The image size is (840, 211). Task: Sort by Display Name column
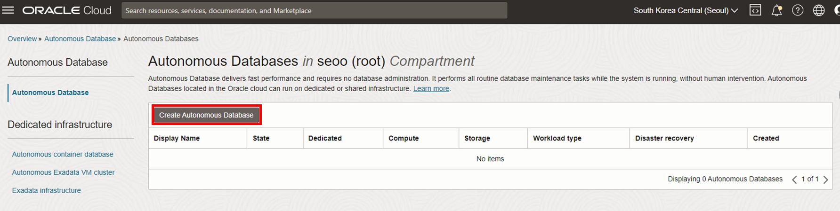[x=198, y=138]
